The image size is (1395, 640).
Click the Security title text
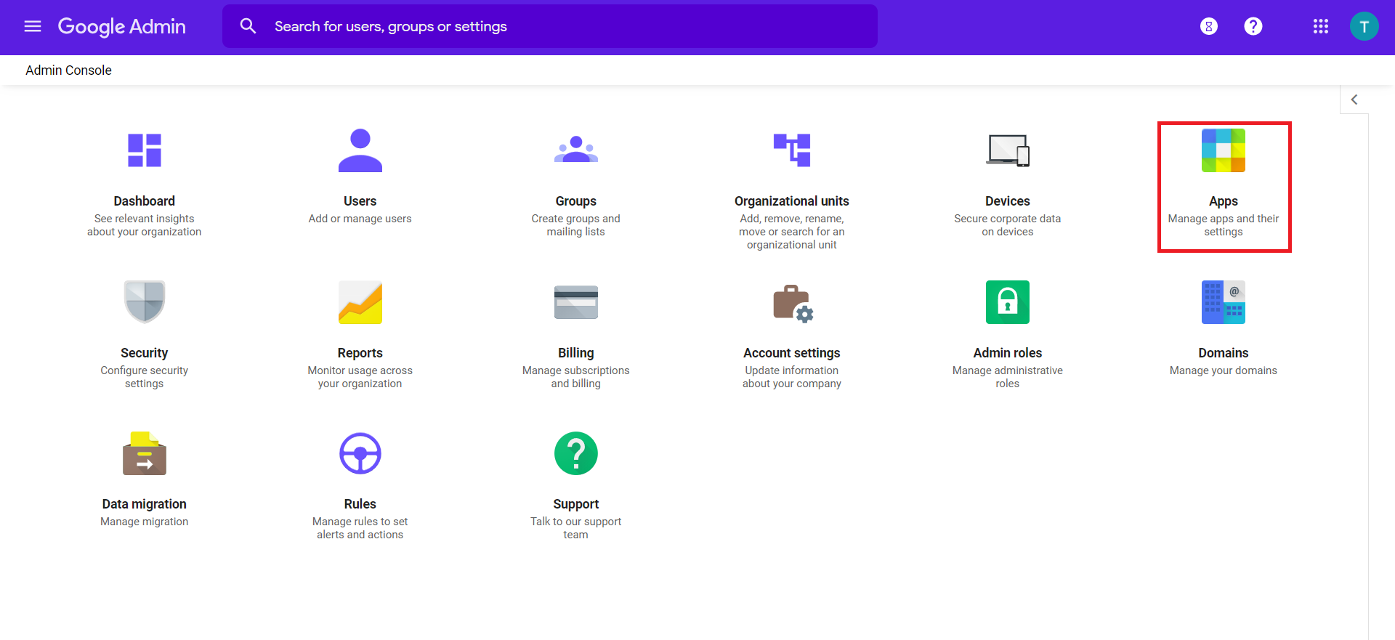tap(145, 353)
